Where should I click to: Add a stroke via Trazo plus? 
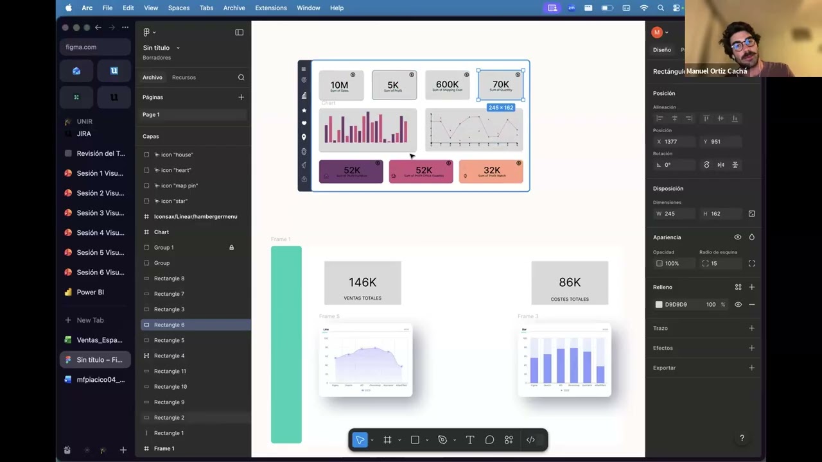point(751,328)
